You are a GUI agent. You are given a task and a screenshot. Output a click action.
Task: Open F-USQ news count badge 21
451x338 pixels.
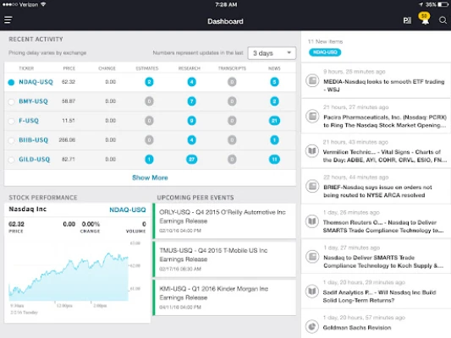point(274,121)
